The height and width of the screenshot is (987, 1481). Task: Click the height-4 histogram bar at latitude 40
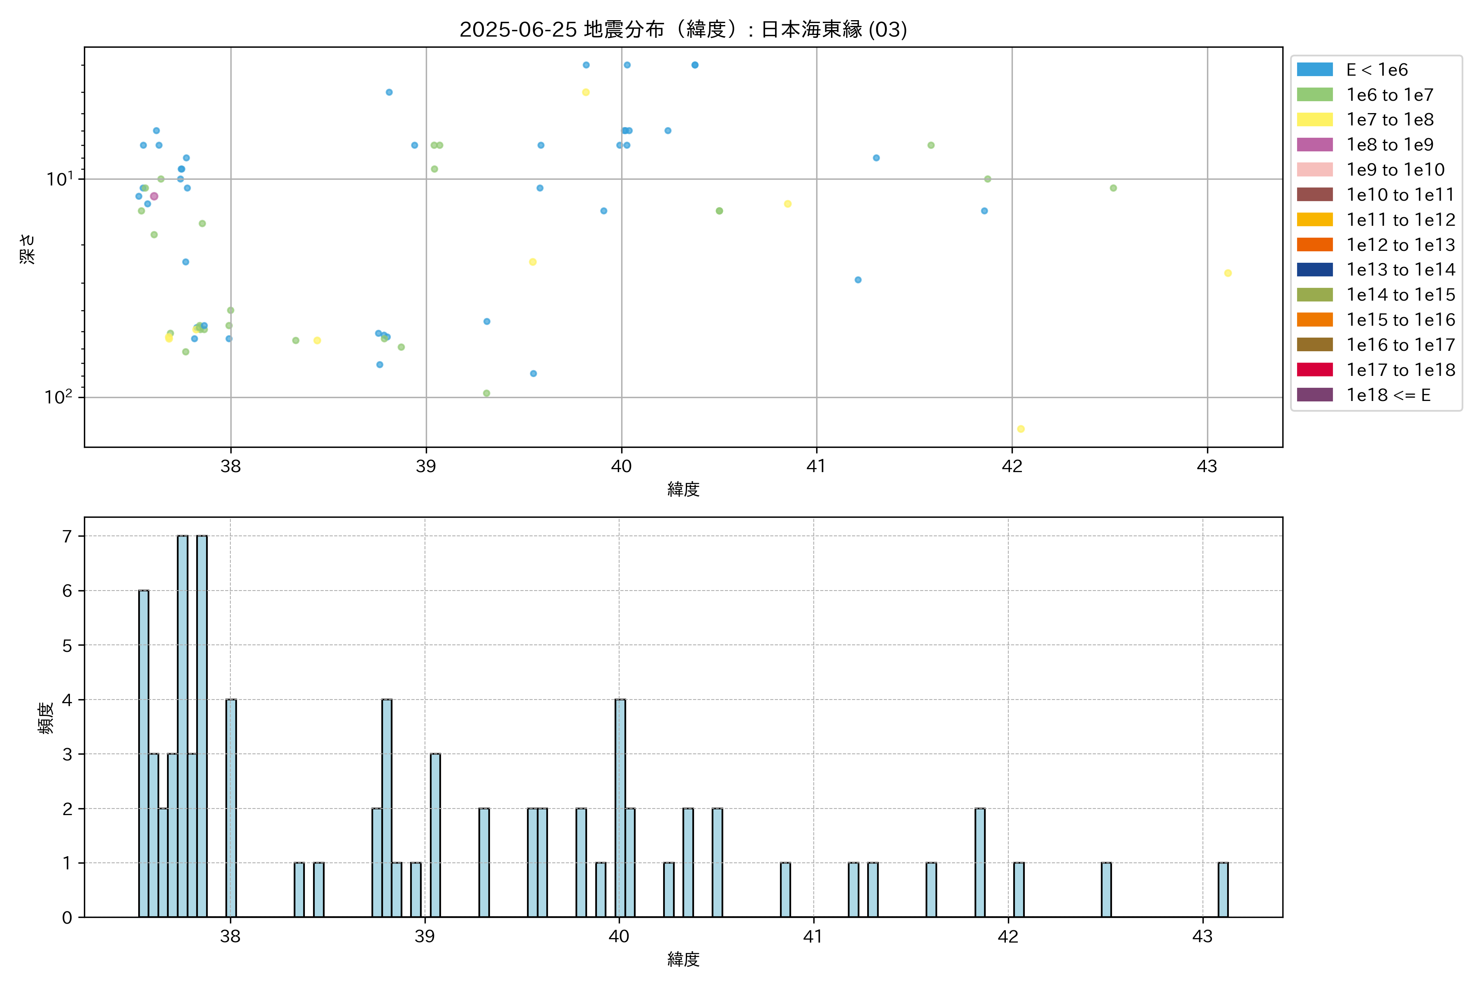tap(620, 808)
